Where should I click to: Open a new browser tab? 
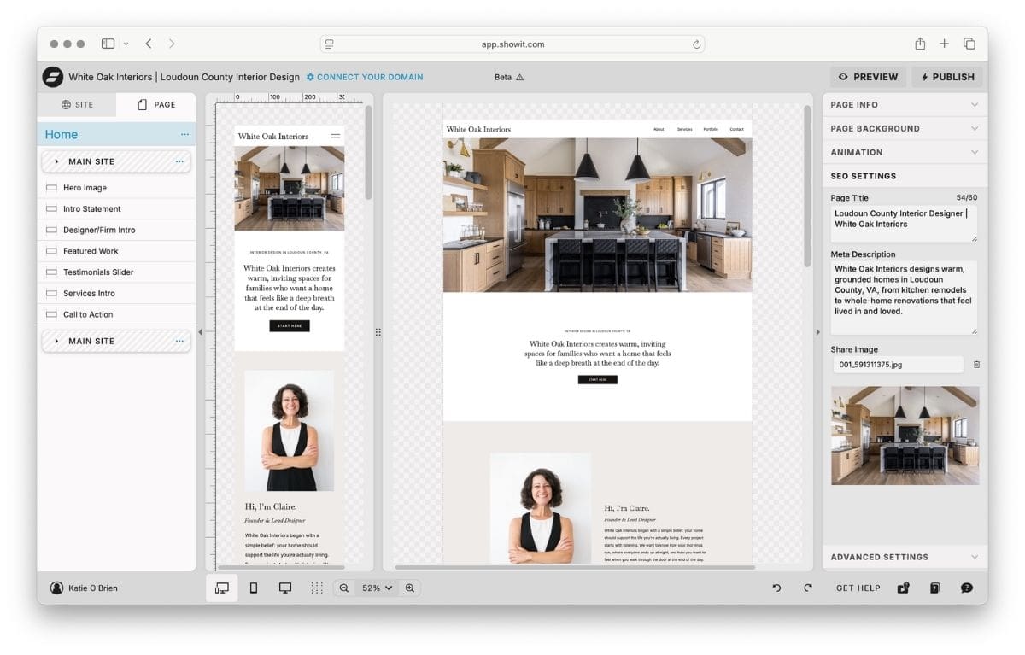coord(945,44)
